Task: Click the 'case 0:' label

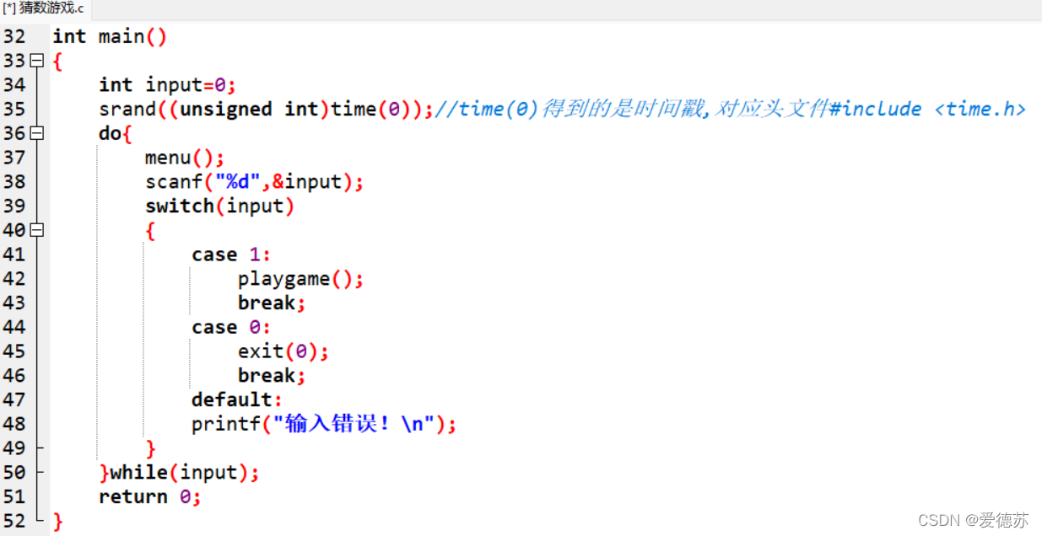Action: 231,327
